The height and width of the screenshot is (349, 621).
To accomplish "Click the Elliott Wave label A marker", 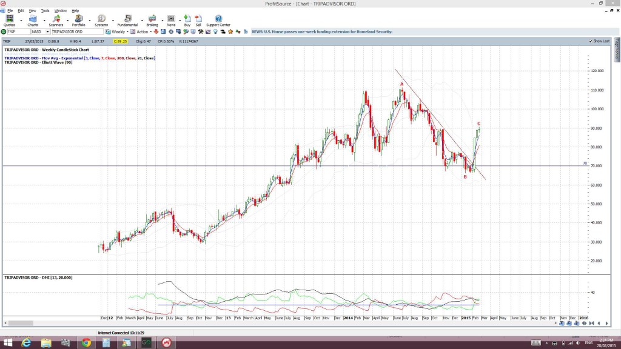I will point(401,84).
